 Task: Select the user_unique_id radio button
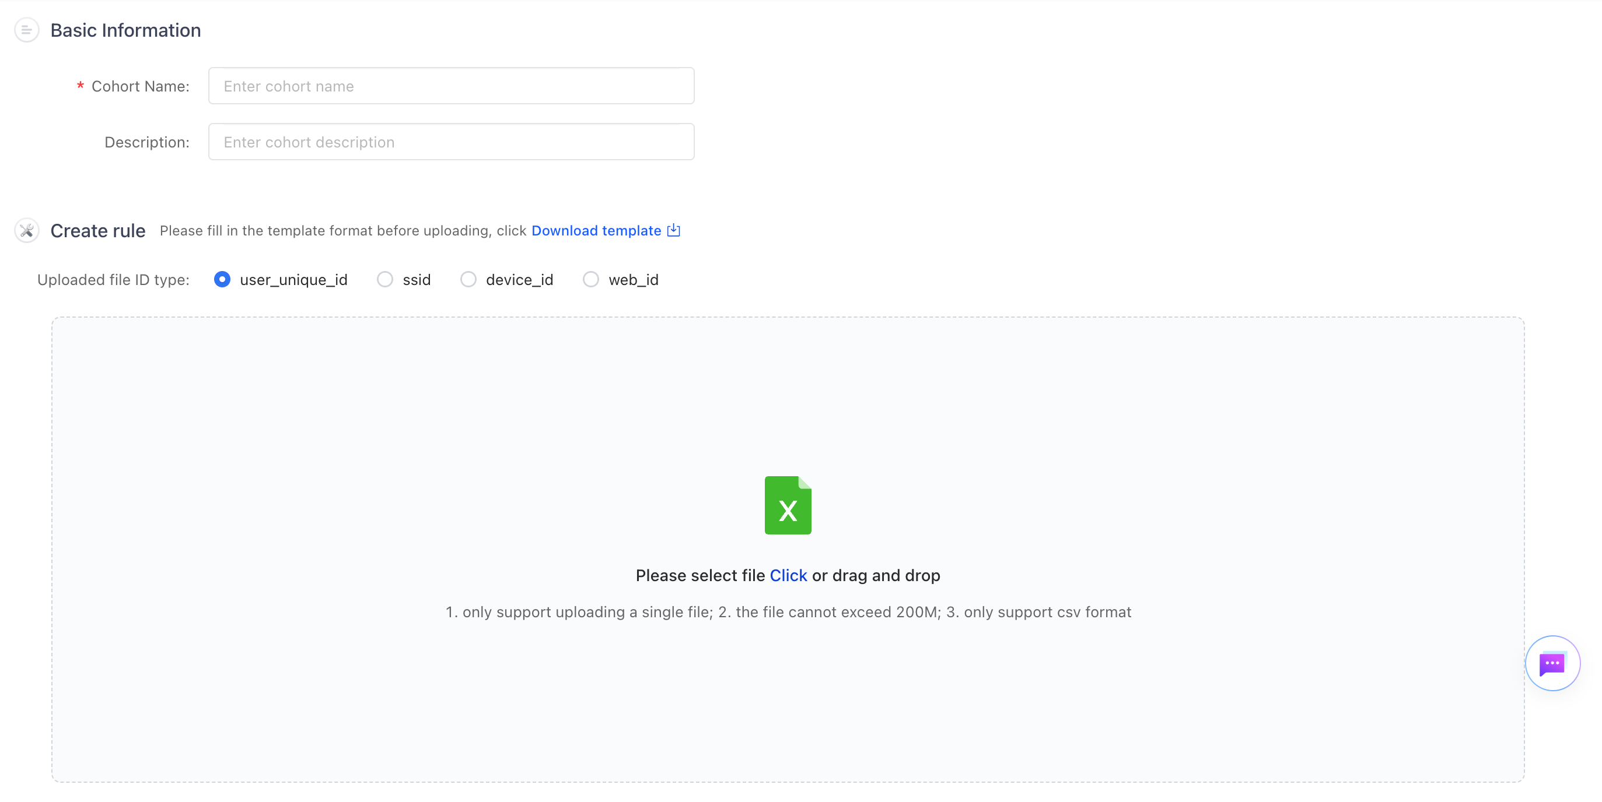pos(222,280)
